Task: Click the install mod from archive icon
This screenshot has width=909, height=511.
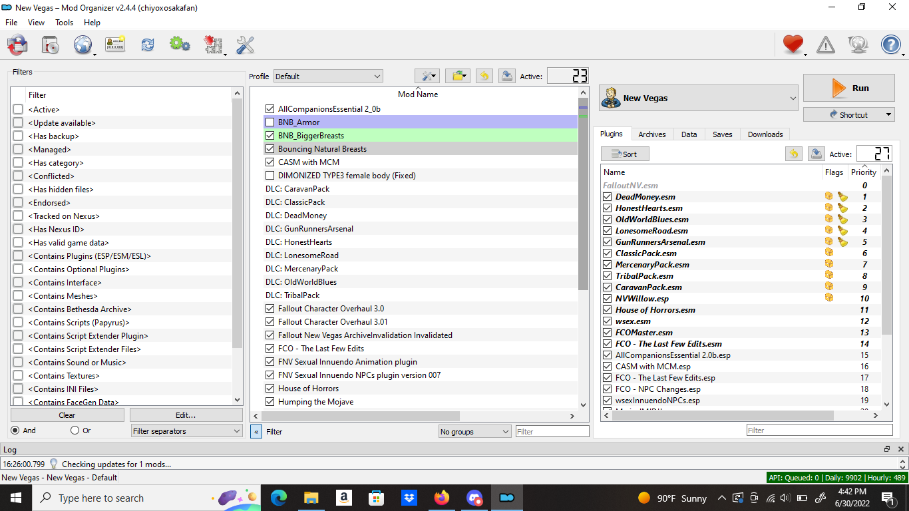Action: [x=51, y=45]
